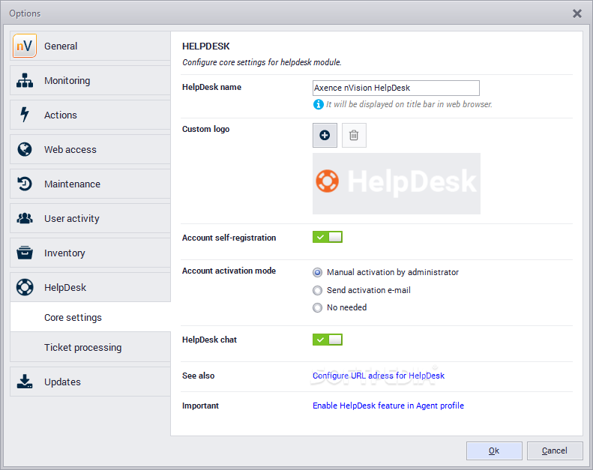Open the General options section

pos(91,46)
